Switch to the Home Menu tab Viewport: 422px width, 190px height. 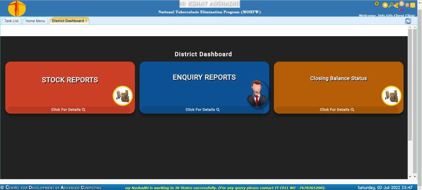(35, 21)
